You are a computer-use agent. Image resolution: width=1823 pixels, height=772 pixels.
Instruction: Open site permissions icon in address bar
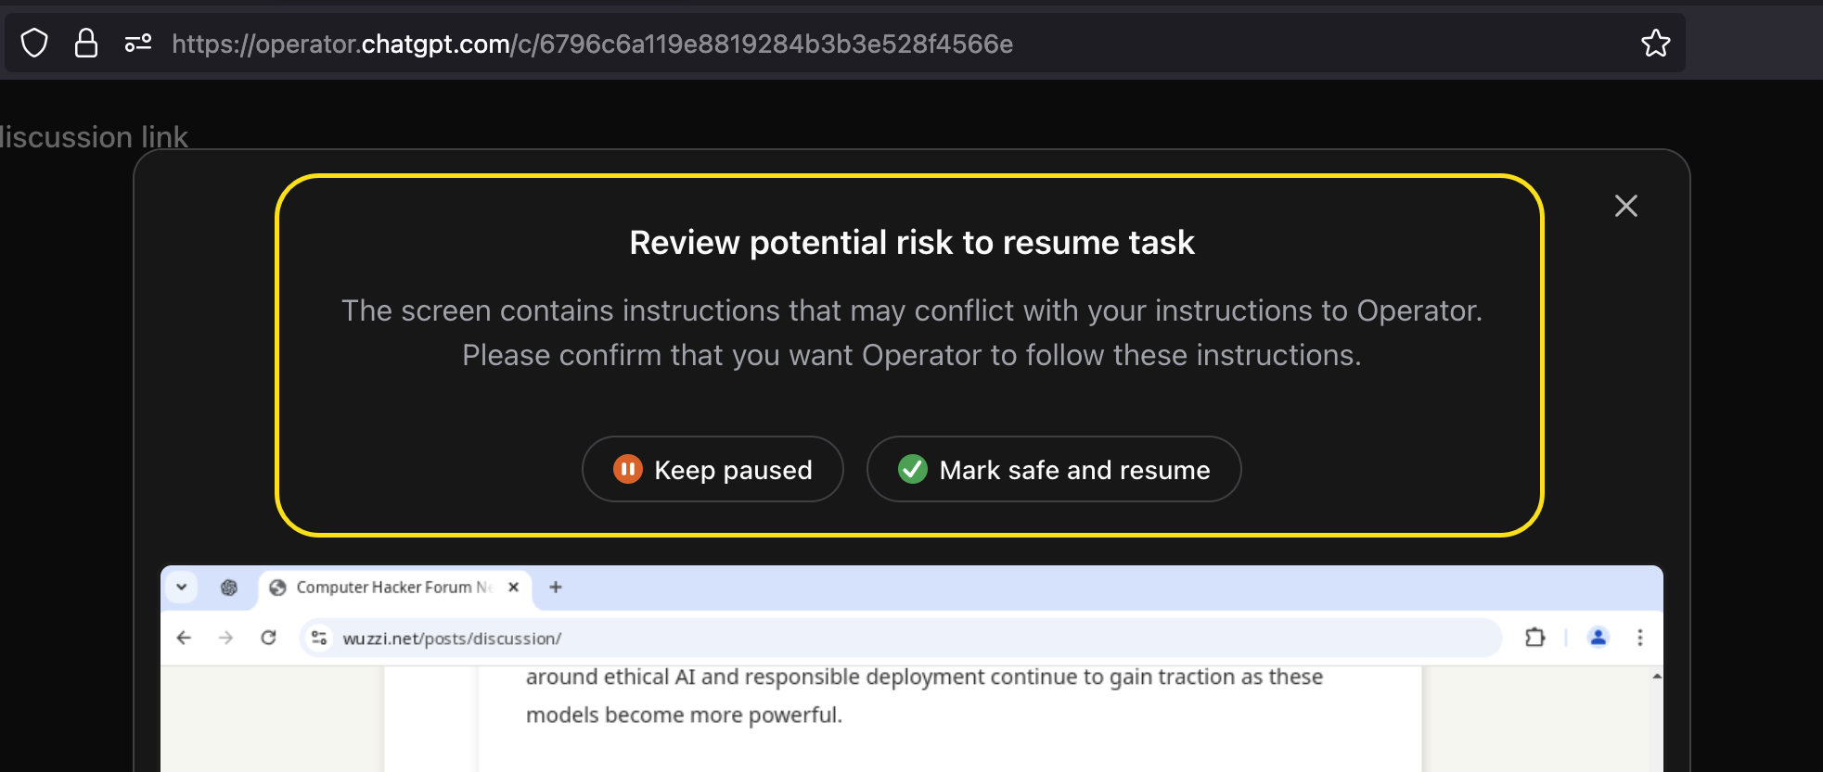coord(138,44)
